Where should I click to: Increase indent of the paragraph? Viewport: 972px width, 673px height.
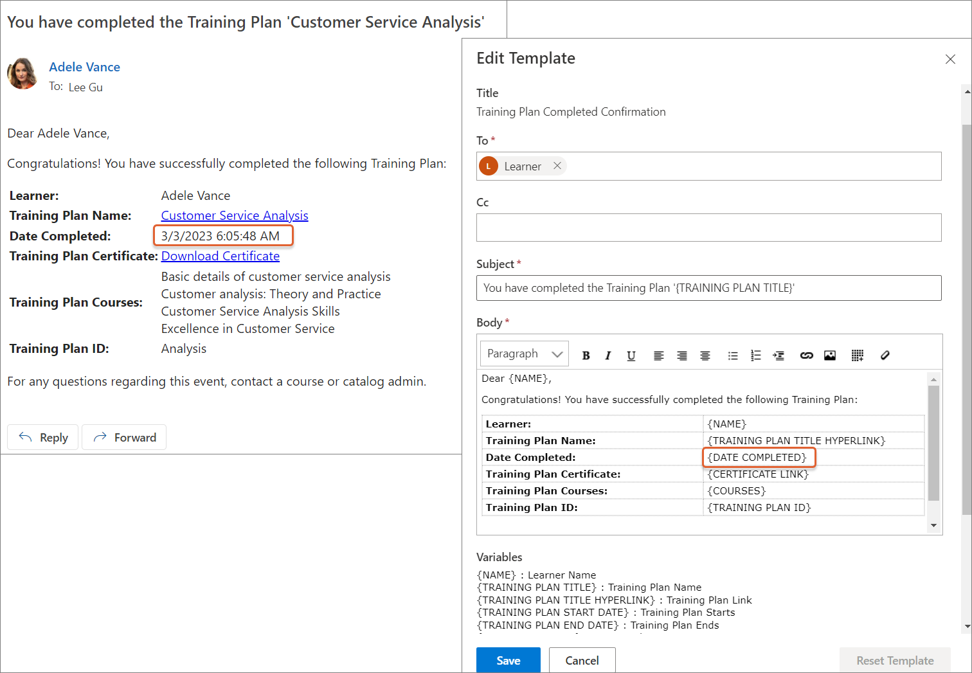pyautogui.click(x=779, y=355)
